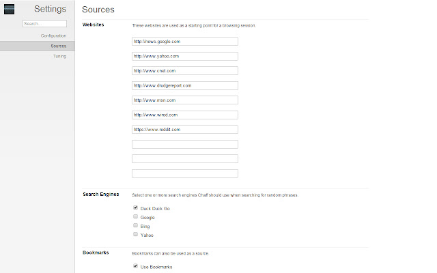437x273 pixels.
Task: Click the last empty website field
Action: pyautogui.click(x=185, y=173)
